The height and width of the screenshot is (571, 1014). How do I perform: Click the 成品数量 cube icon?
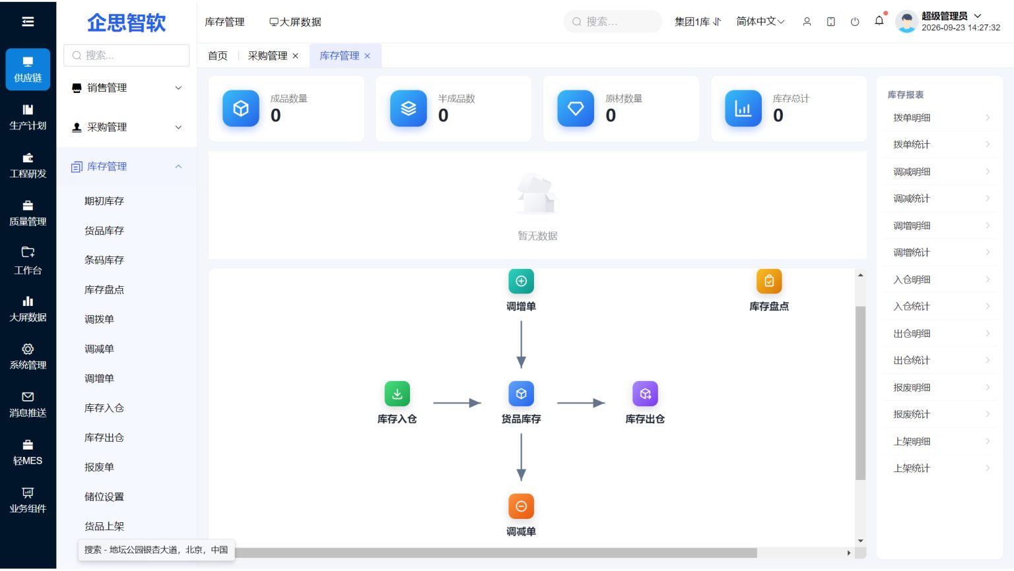pos(241,108)
